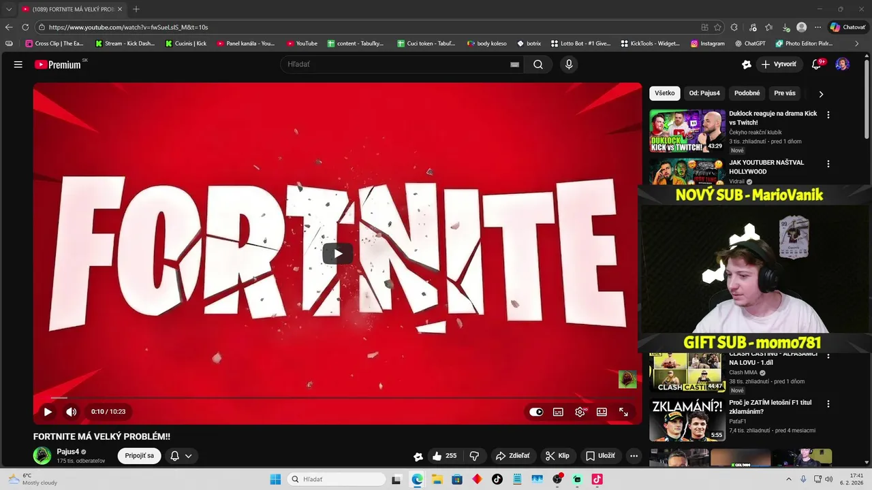Select the Od: Pajus4 filter chip
The height and width of the screenshot is (490, 872).
coord(704,93)
